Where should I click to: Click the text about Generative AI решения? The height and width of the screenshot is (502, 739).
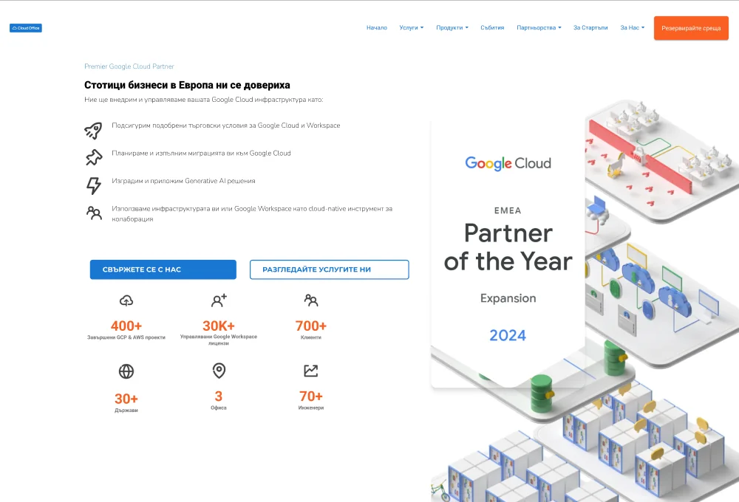pos(183,181)
